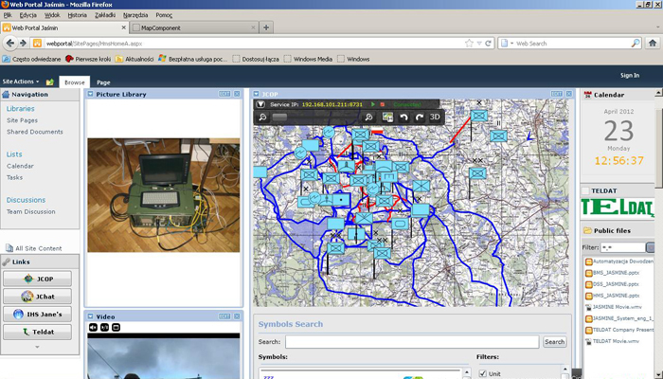Open Tasks link in Navigation
This screenshot has height=379, width=663.
14,178
